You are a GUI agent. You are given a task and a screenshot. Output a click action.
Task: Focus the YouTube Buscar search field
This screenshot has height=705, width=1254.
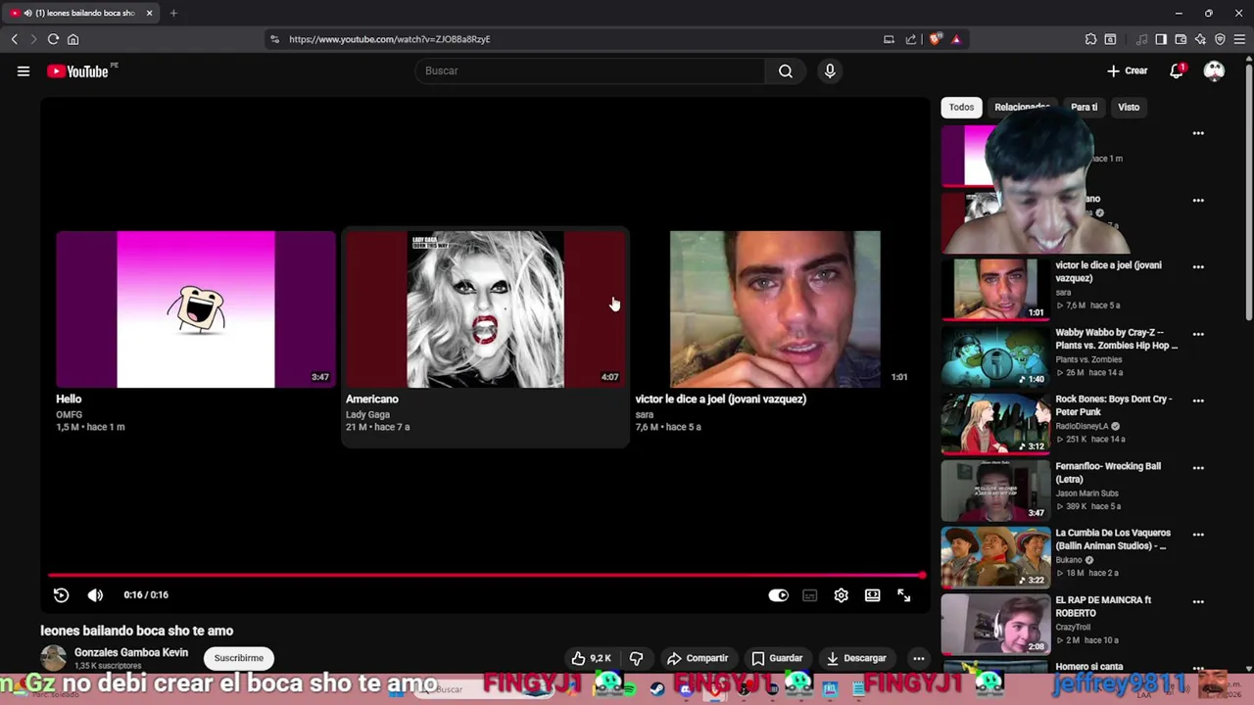point(591,70)
